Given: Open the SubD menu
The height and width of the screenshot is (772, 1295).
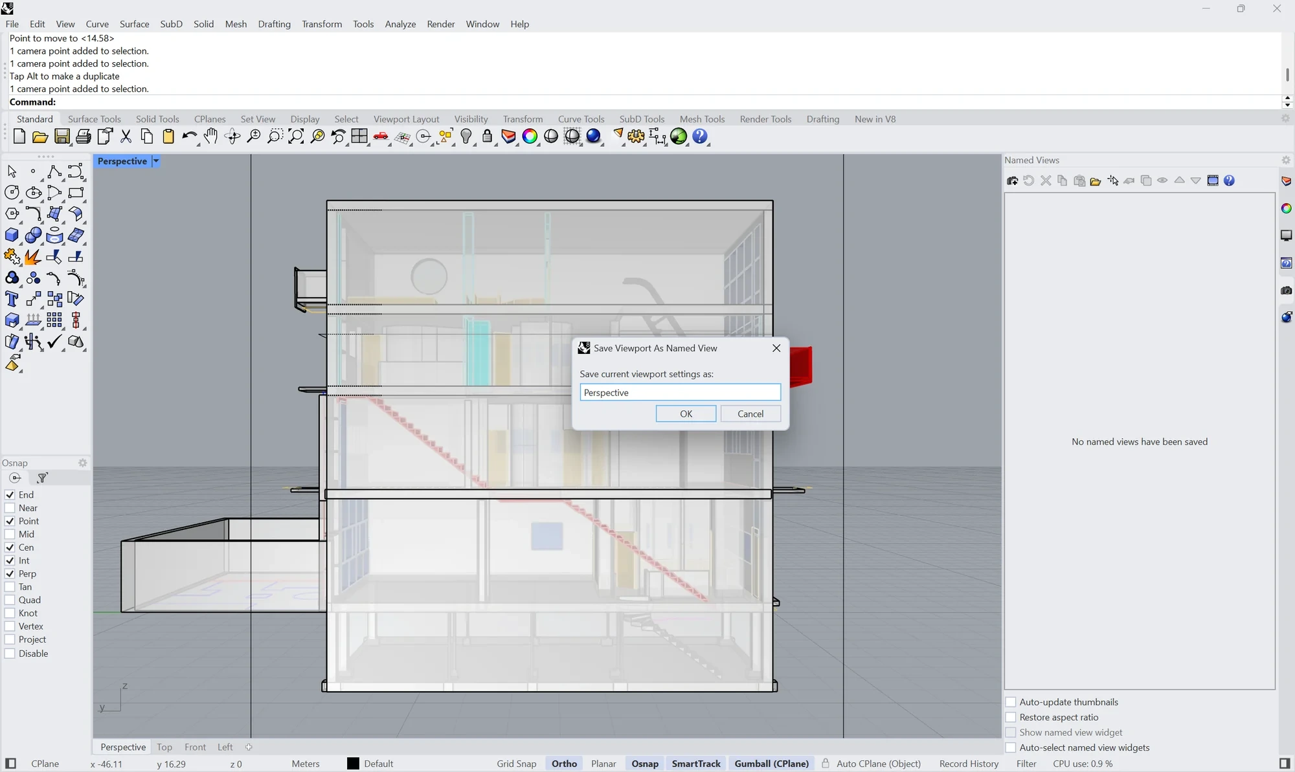Looking at the screenshot, I should pos(171,24).
